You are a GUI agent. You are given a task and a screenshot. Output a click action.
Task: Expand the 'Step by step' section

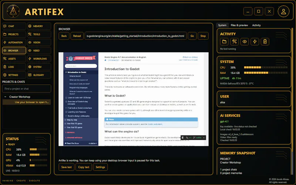pyautogui.click(x=65, y=120)
